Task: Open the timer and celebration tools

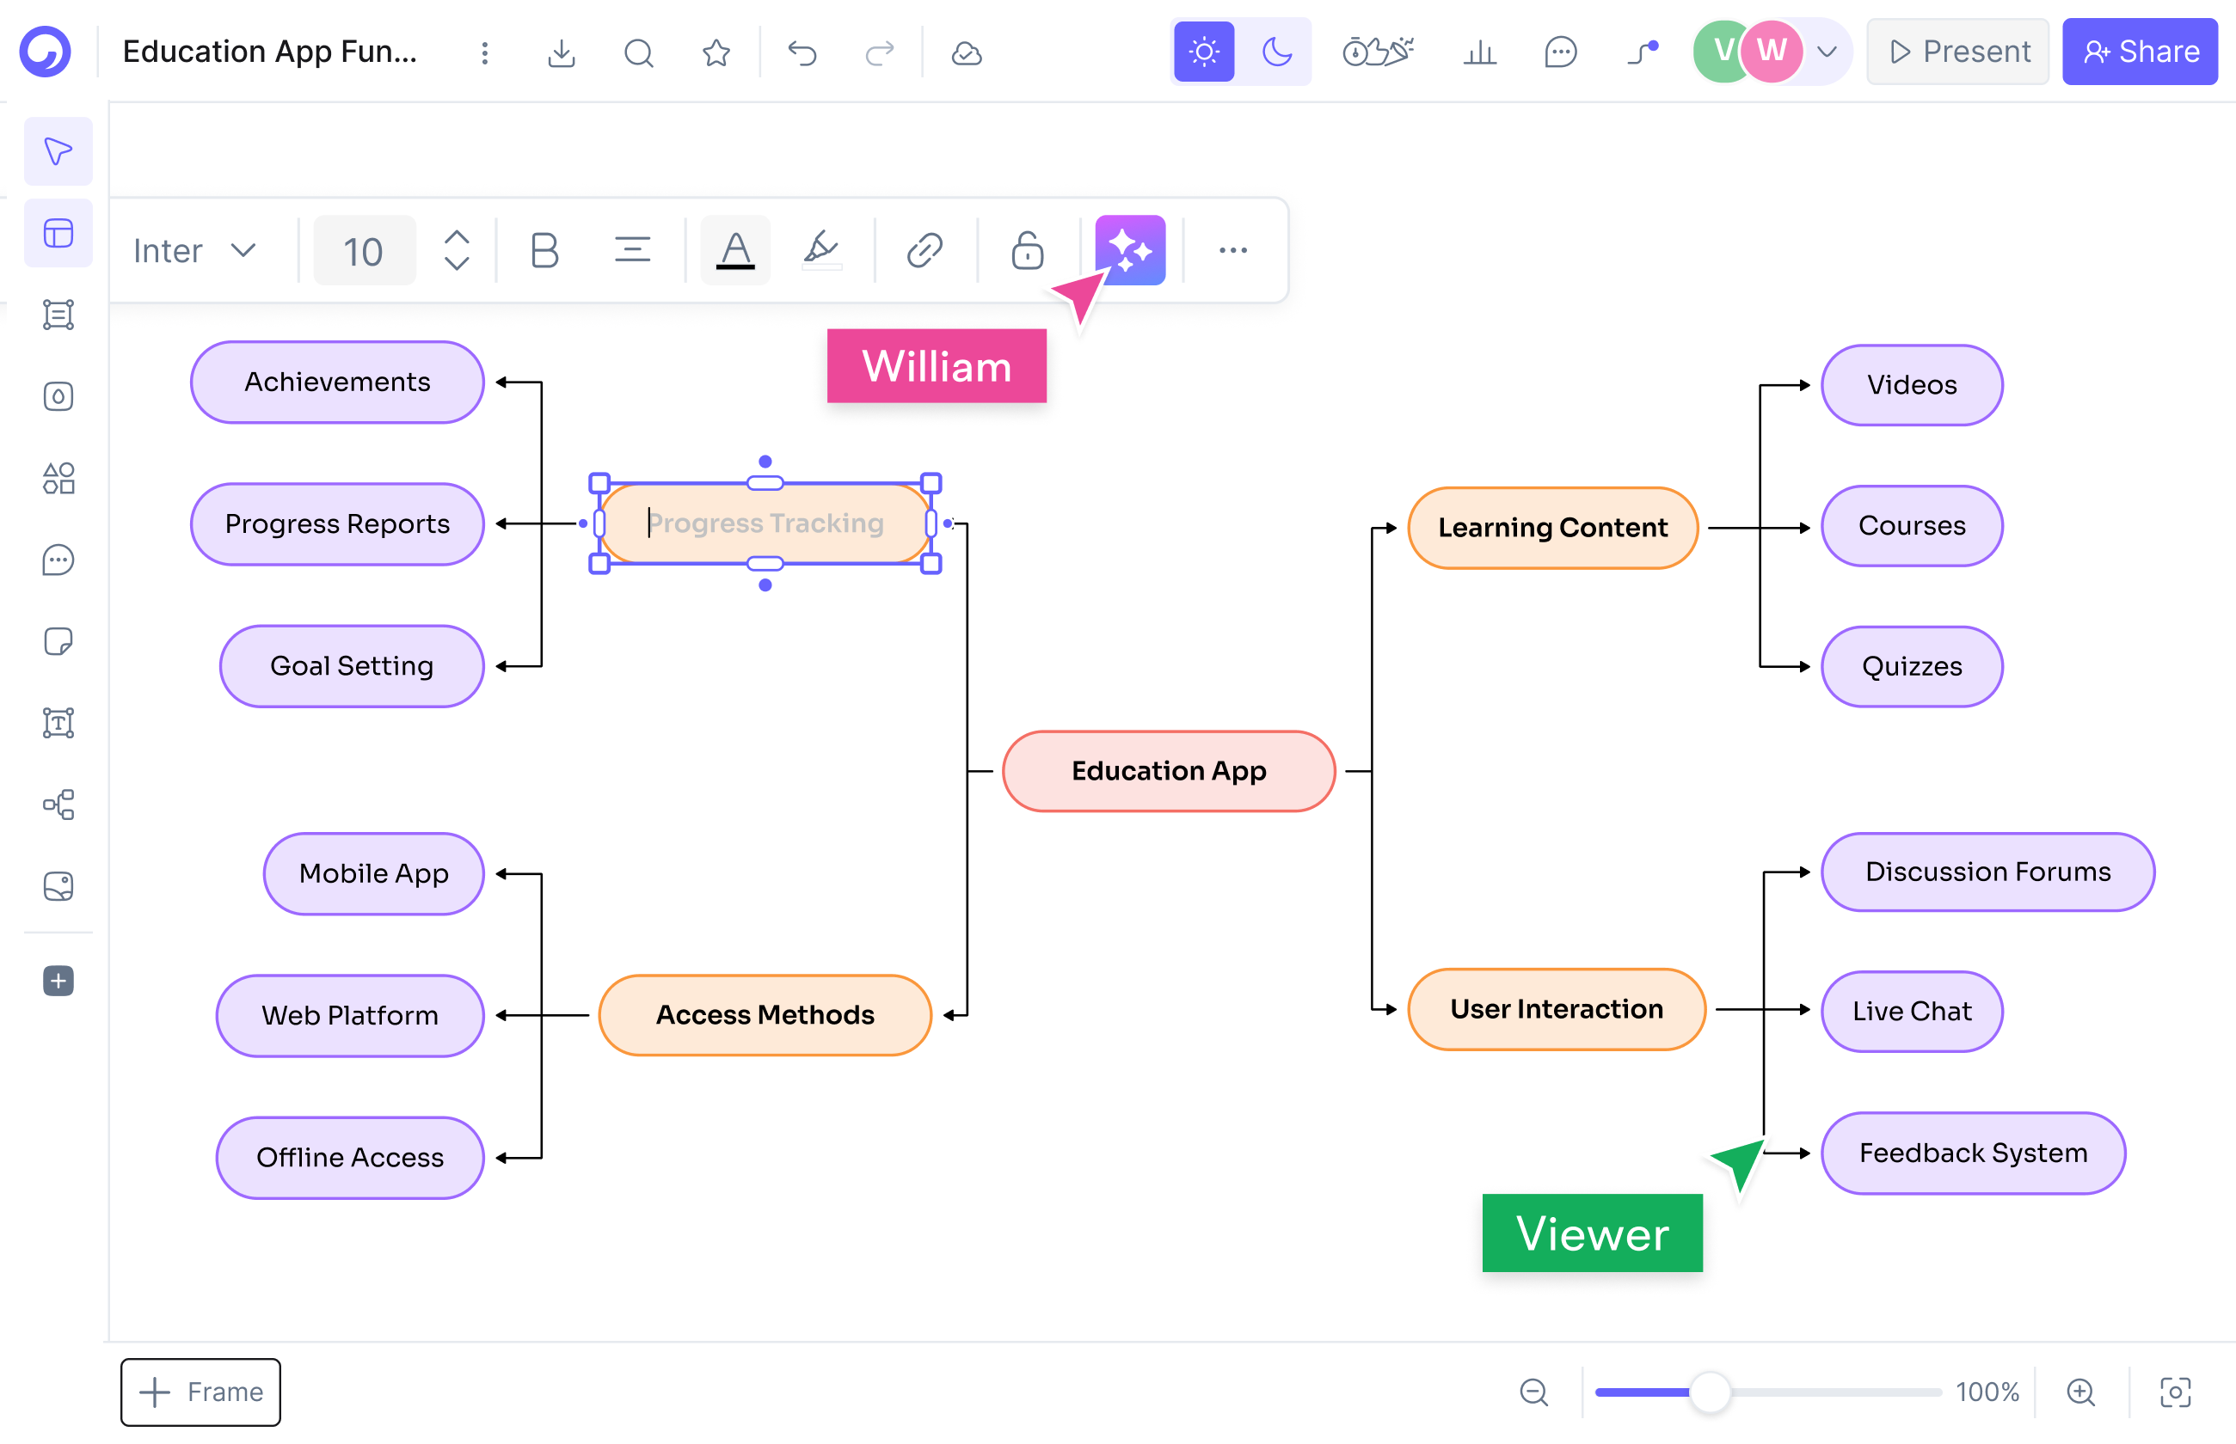Action: [x=1378, y=52]
